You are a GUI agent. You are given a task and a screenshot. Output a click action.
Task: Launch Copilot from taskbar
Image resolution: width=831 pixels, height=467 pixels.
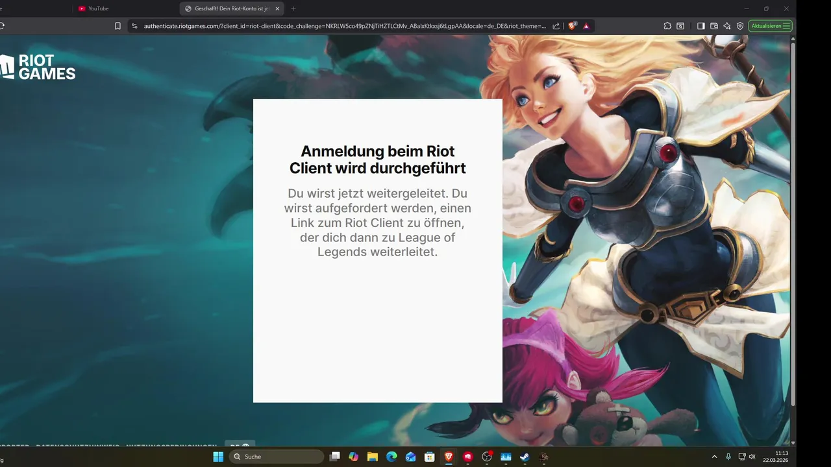(x=353, y=457)
